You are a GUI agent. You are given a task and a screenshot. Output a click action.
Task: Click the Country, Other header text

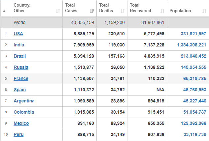22,8
